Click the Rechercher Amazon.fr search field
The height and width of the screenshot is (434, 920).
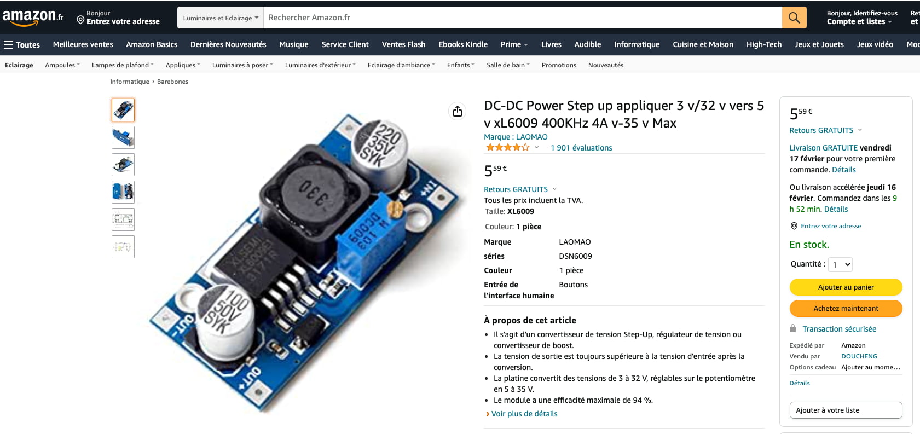click(523, 18)
